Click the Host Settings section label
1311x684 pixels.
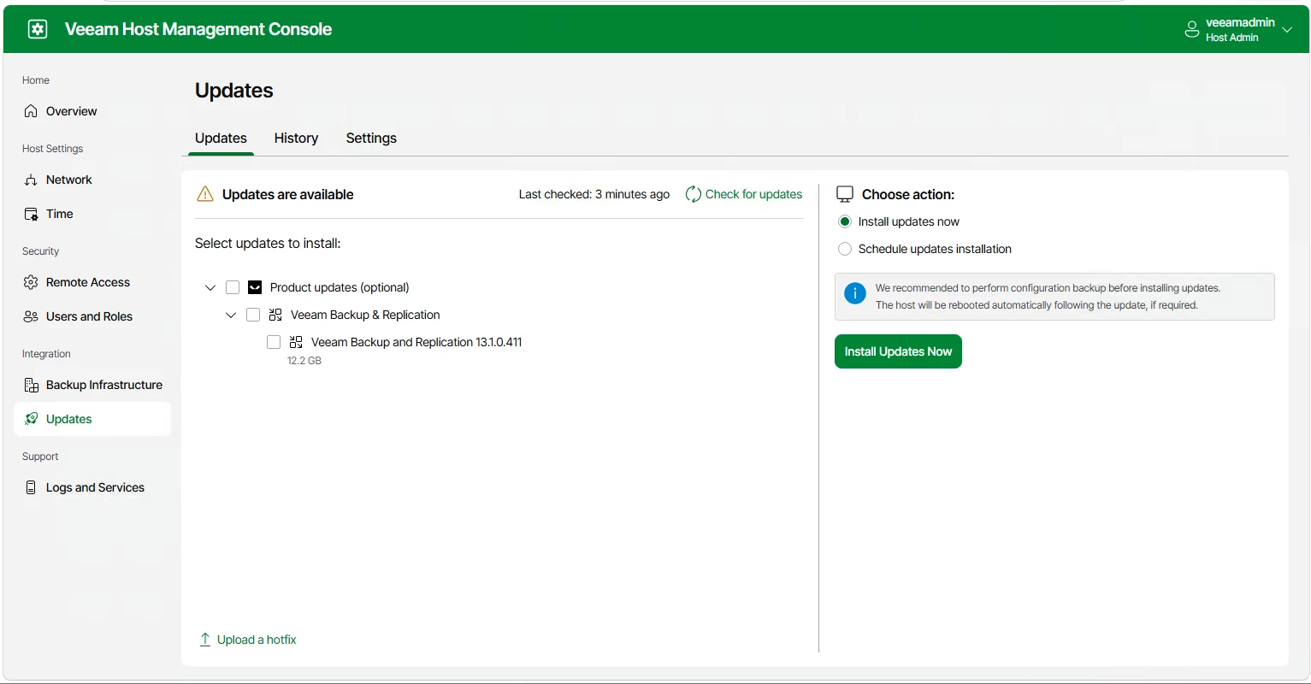point(52,149)
